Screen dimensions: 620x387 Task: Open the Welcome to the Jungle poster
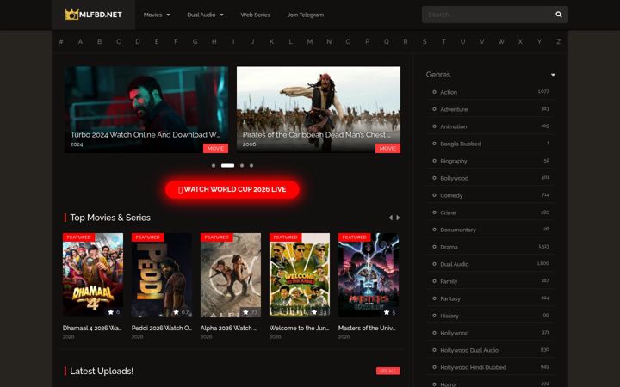(300, 275)
